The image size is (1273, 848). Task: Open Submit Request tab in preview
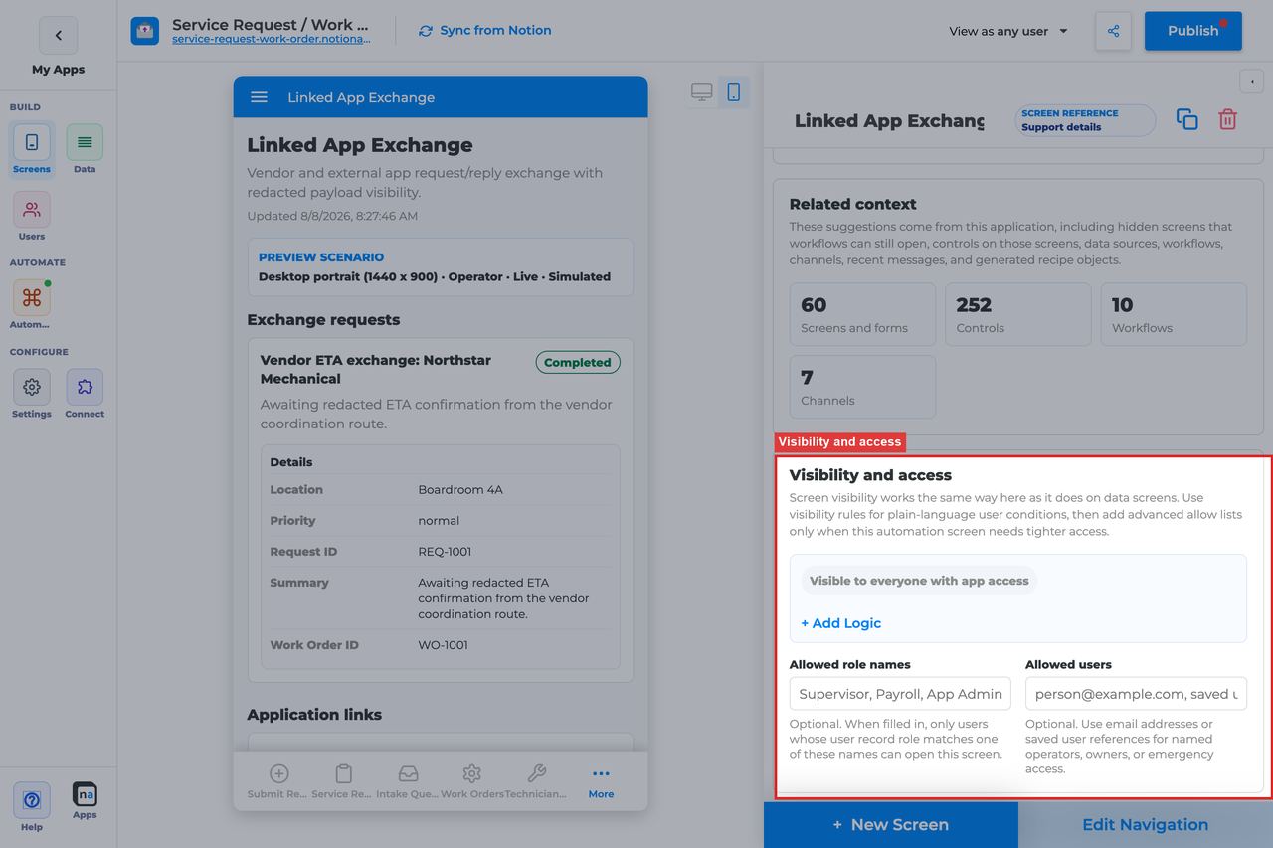click(278, 781)
